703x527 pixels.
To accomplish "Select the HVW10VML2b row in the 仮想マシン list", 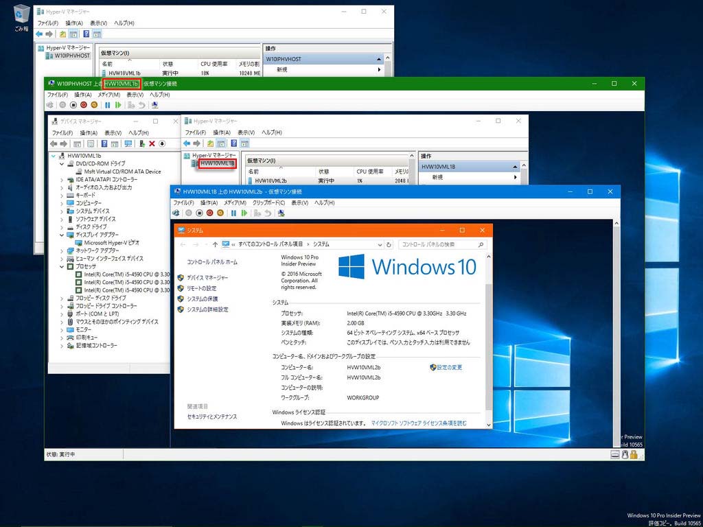I will point(327,180).
